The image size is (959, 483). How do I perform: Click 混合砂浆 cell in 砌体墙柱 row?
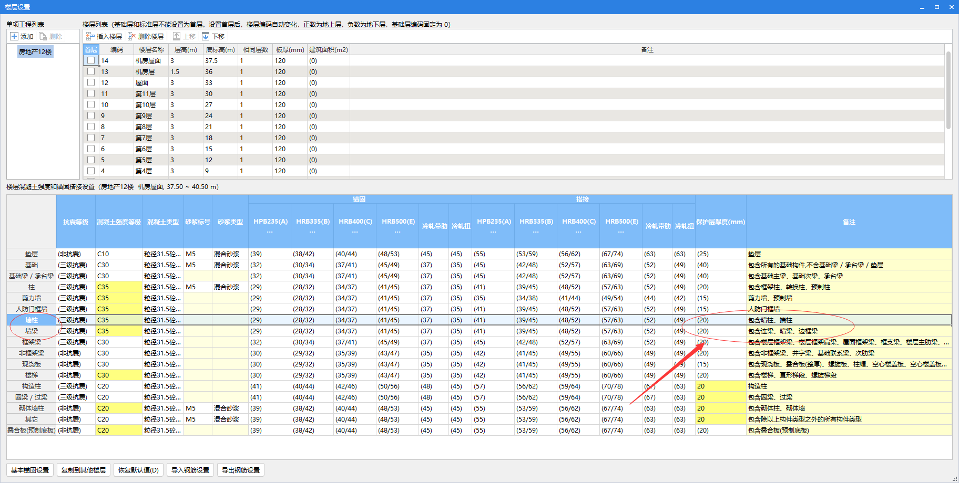click(230, 408)
